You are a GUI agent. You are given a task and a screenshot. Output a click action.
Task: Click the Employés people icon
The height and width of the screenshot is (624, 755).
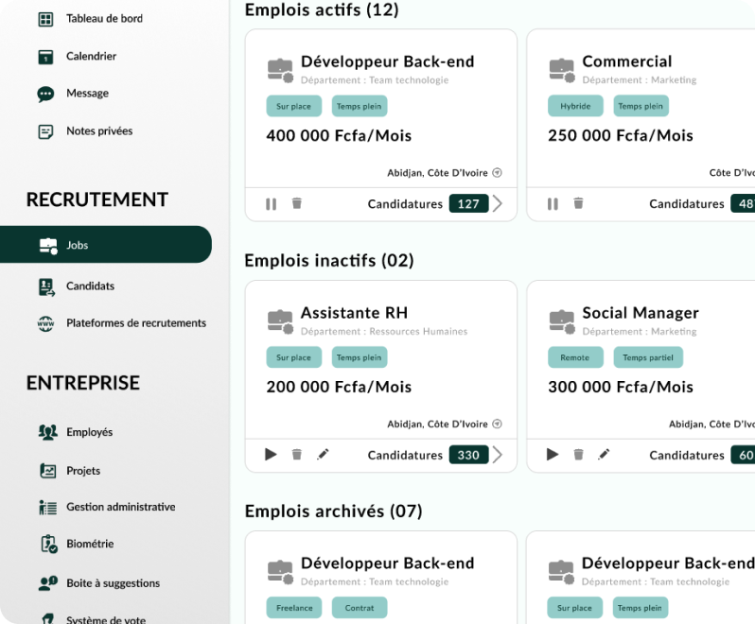(47, 432)
